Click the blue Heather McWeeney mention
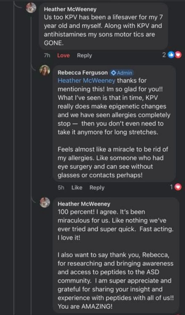Viewport: 185px width, 315px height. pyautogui.click(x=86, y=81)
